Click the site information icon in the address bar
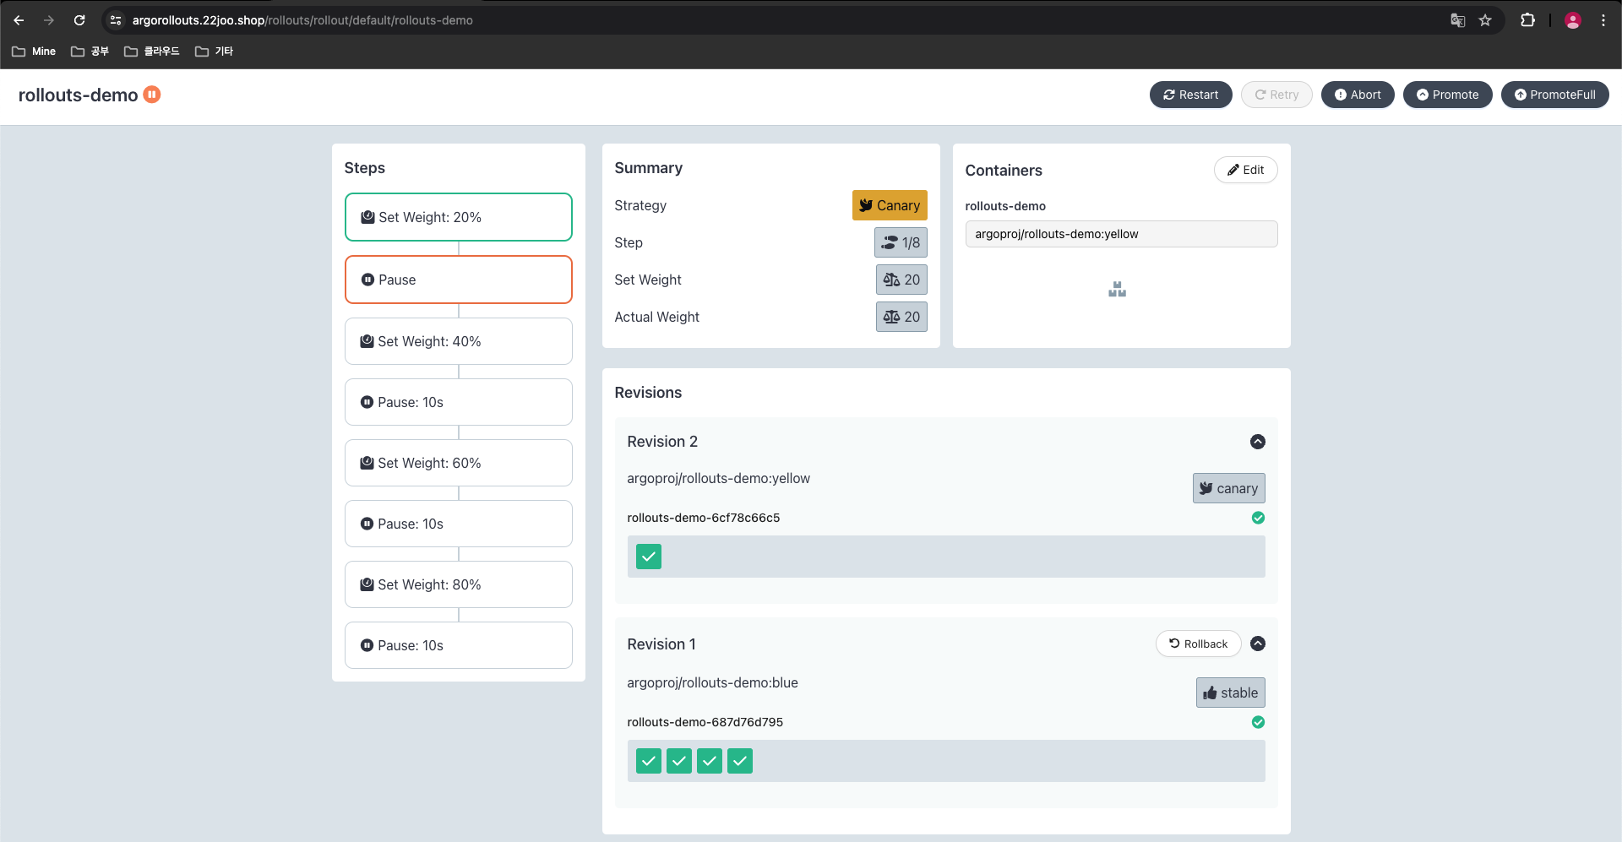The width and height of the screenshot is (1622, 842). tap(117, 20)
